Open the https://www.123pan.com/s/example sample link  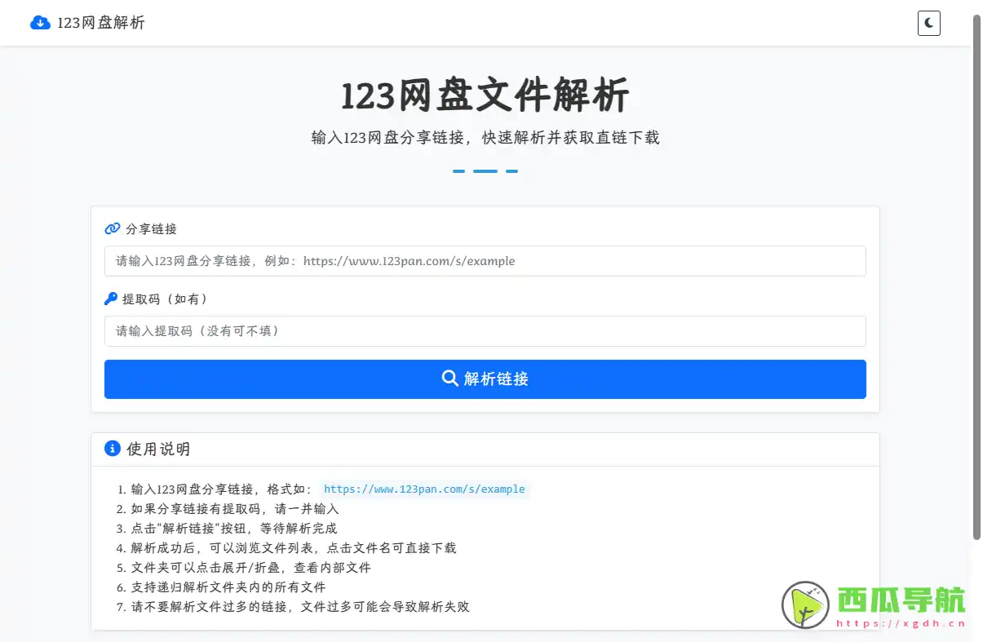coord(424,489)
